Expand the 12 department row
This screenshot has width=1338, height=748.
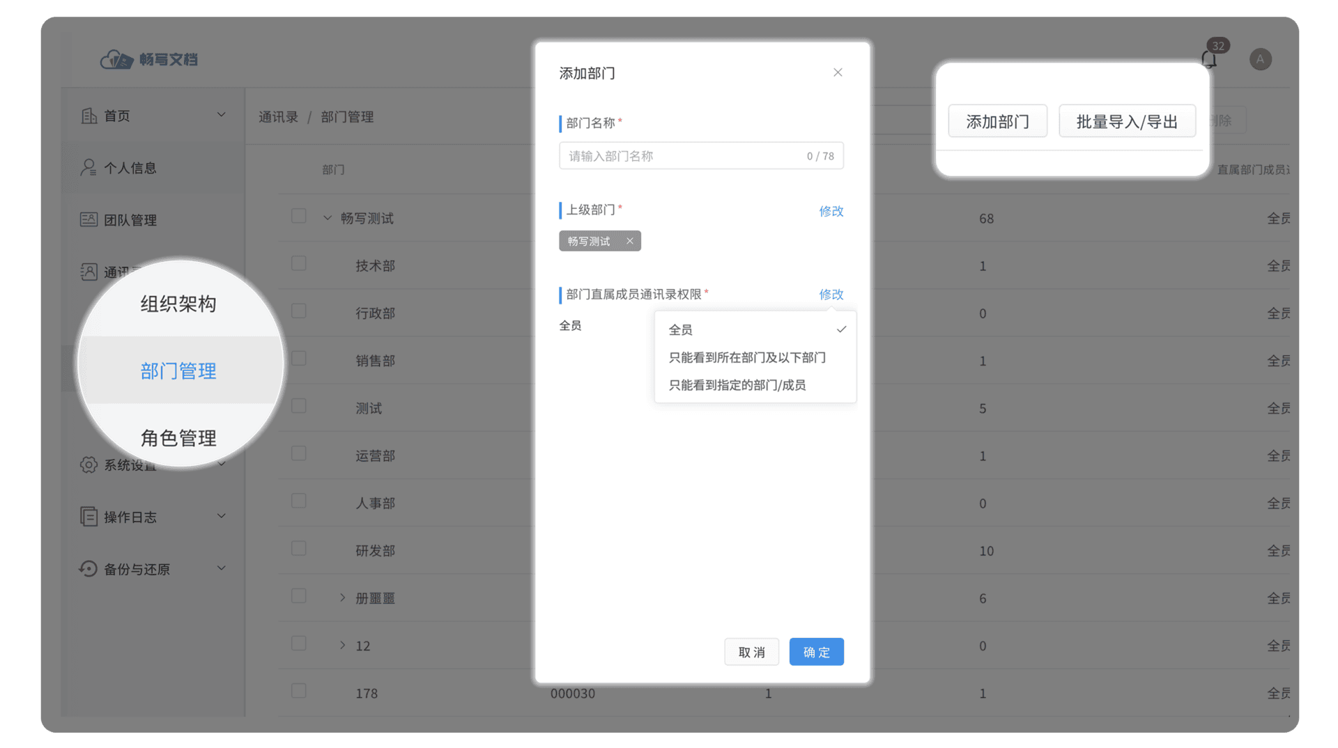pyautogui.click(x=342, y=645)
